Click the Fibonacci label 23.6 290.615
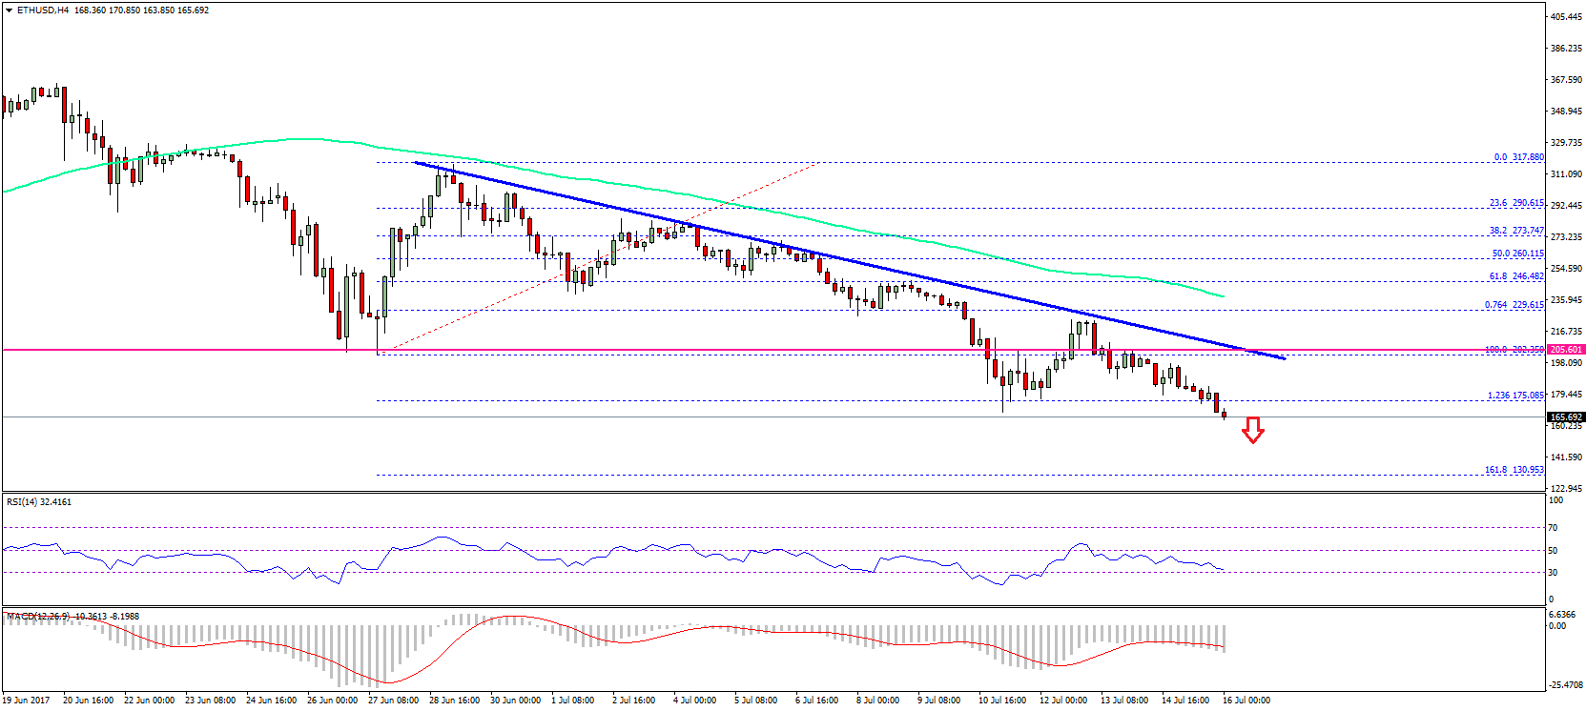This screenshot has width=1586, height=711. (1516, 203)
